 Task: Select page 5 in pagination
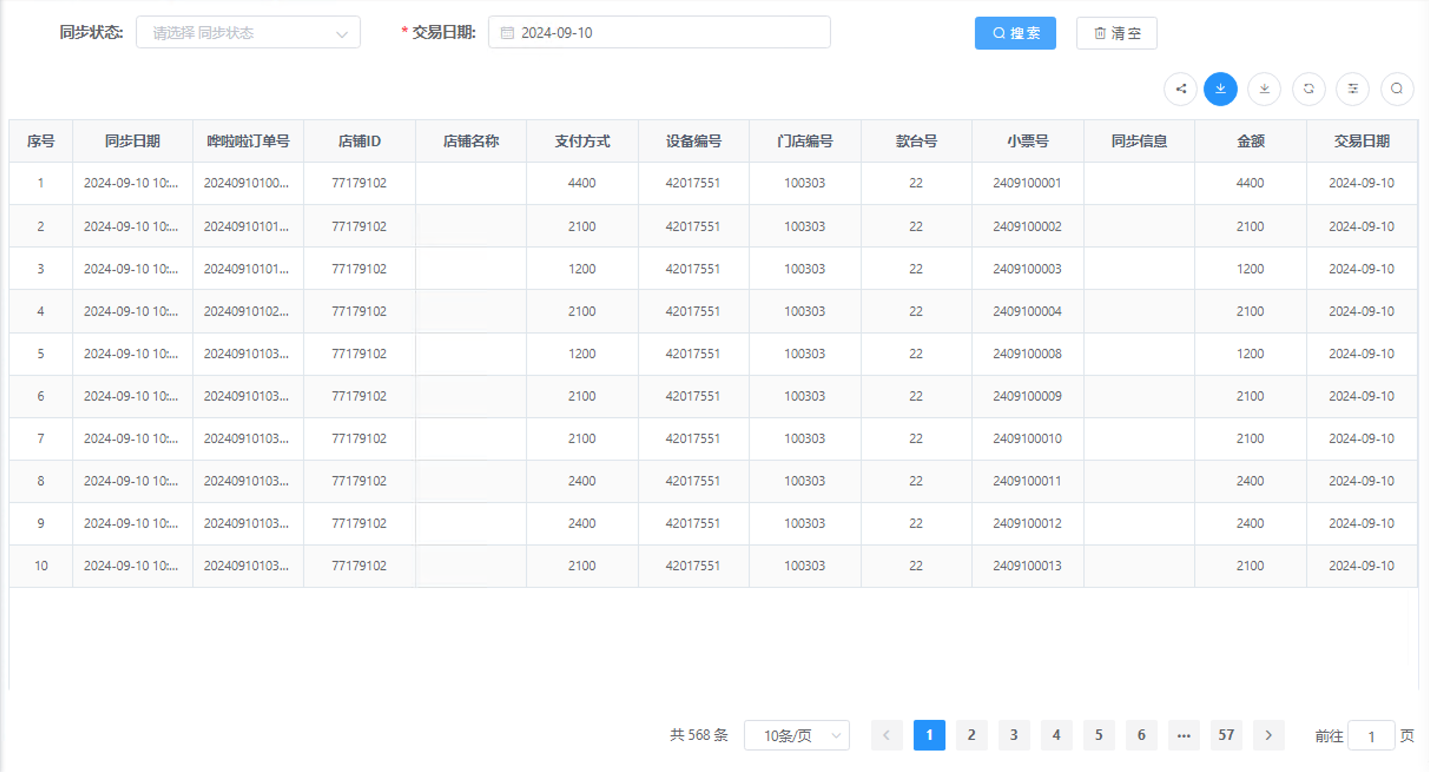pos(1099,735)
